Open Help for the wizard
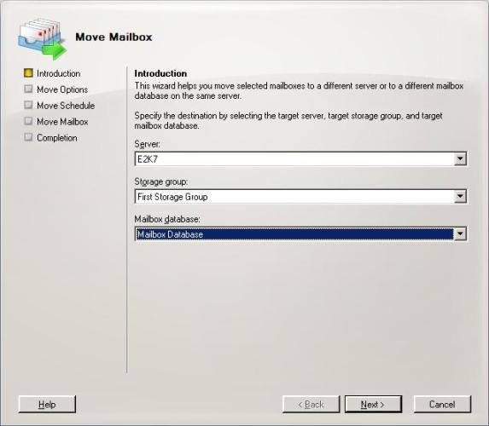Screen dimensions: 489x426 [x=47, y=404]
